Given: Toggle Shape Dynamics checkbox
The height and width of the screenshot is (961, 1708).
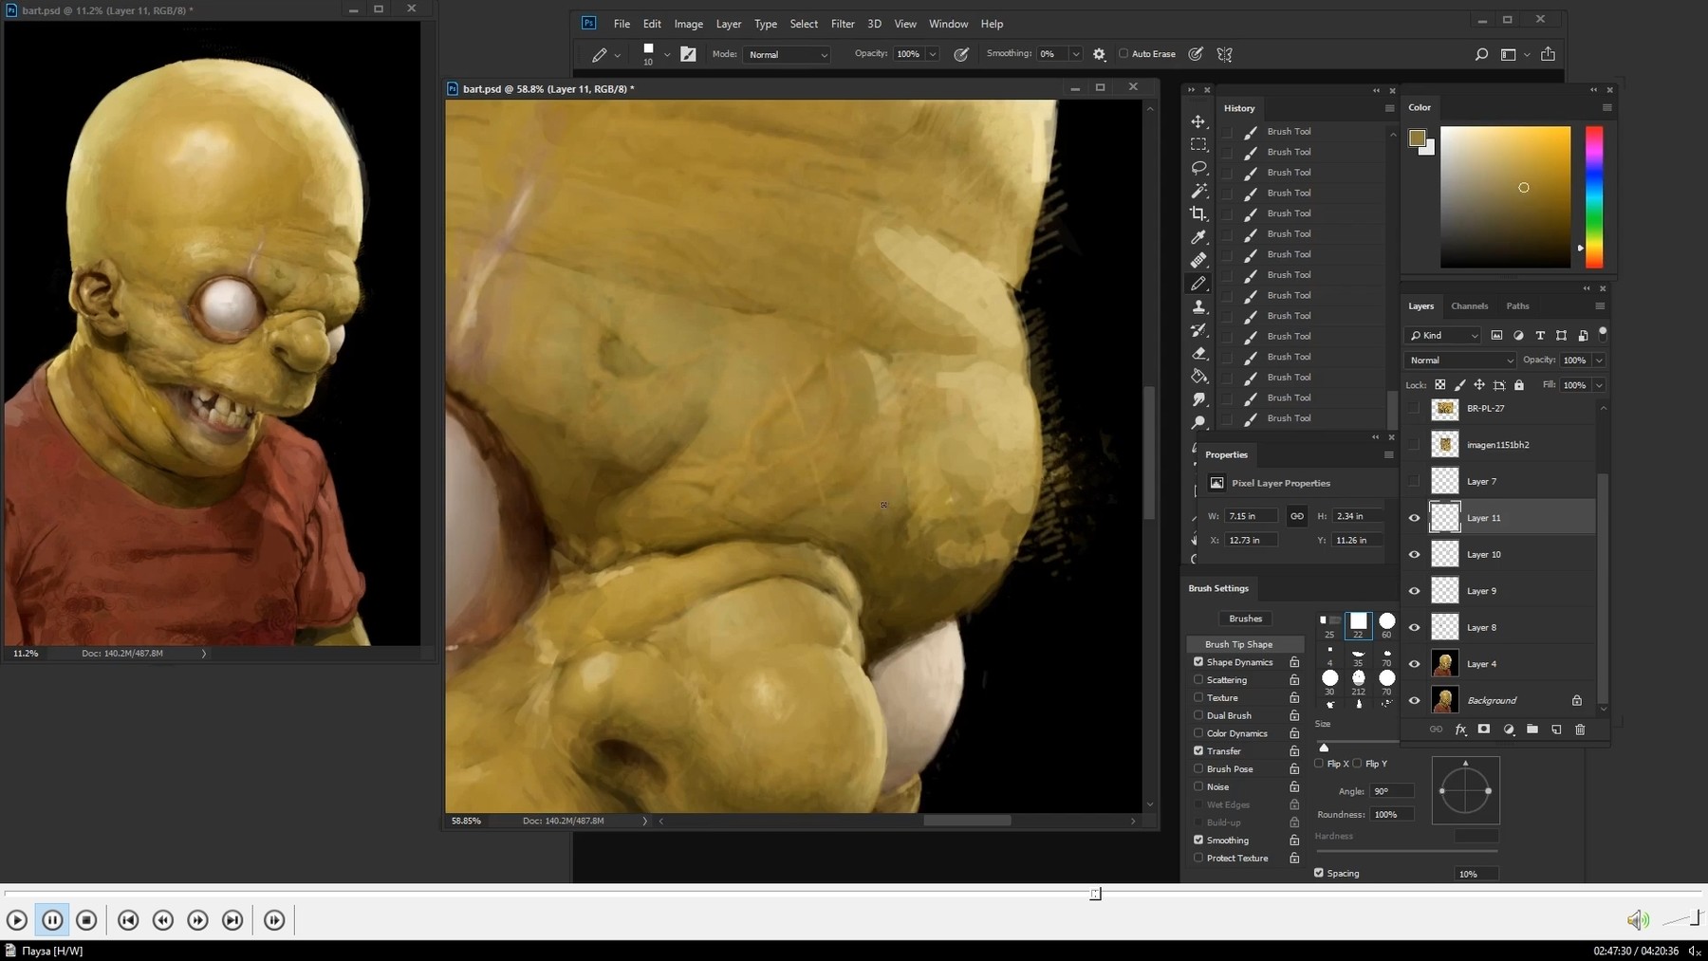Looking at the screenshot, I should 1198,662.
